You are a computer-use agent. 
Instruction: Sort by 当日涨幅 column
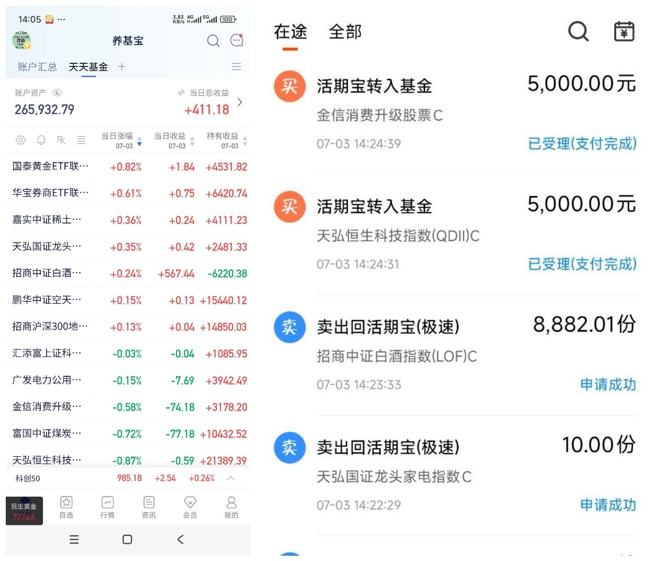click(x=121, y=140)
